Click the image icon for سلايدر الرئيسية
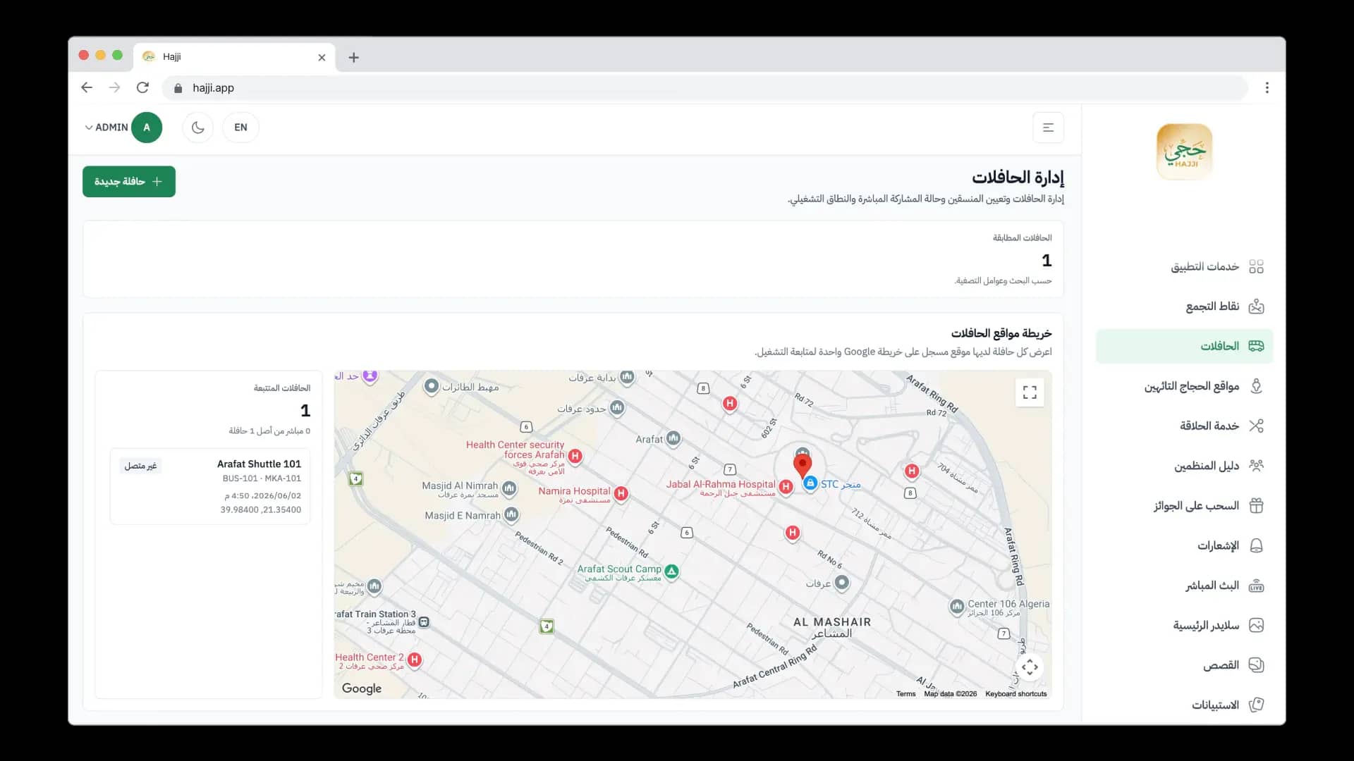Image resolution: width=1354 pixels, height=761 pixels. coord(1256,625)
